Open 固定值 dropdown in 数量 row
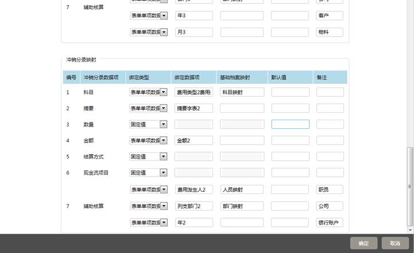 click(163, 124)
